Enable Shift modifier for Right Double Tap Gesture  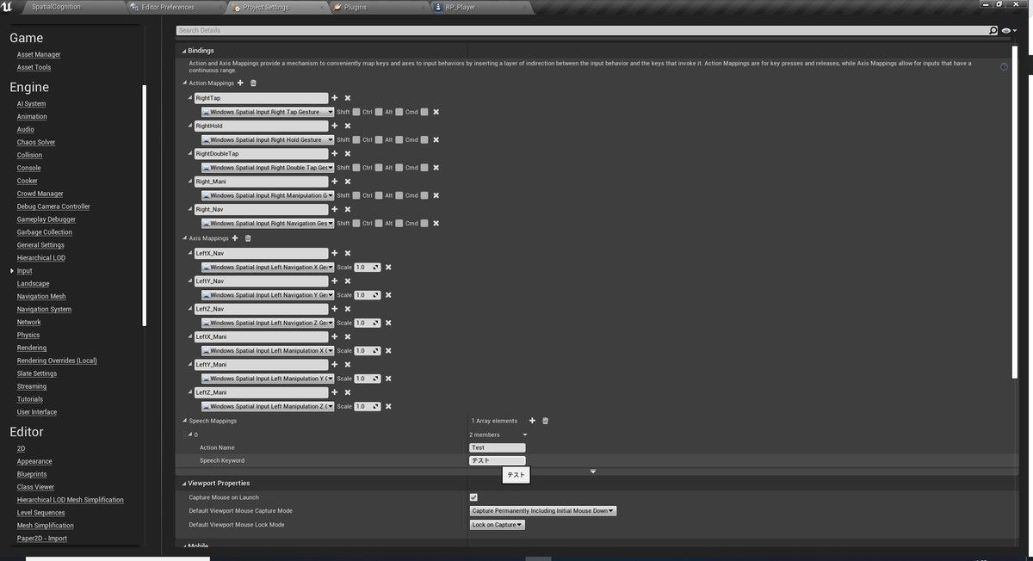(356, 168)
